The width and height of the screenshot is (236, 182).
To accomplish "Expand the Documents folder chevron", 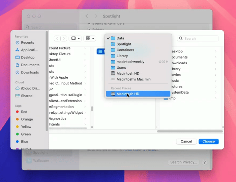I will coord(216,57).
